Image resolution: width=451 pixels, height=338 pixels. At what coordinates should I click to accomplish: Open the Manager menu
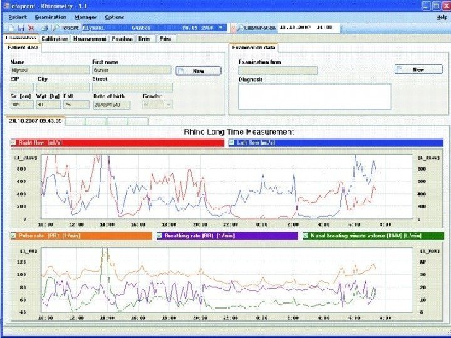[x=85, y=18]
